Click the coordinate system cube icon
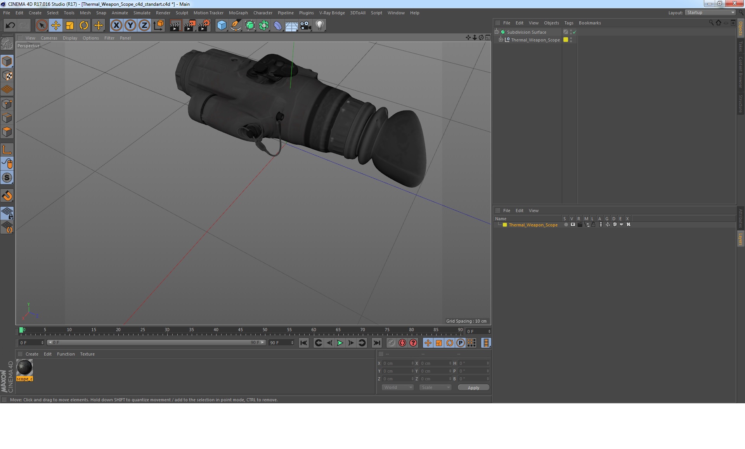Viewport: 745px width, 449px height. pos(158,26)
